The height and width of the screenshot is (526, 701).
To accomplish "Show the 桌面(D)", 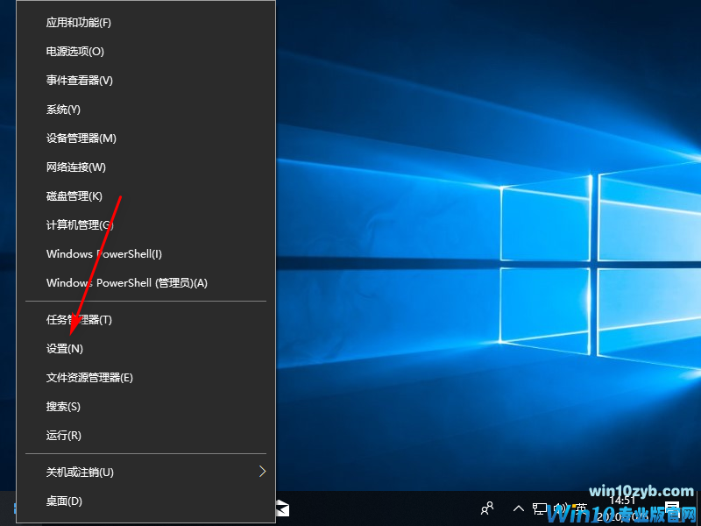I will click(x=64, y=501).
